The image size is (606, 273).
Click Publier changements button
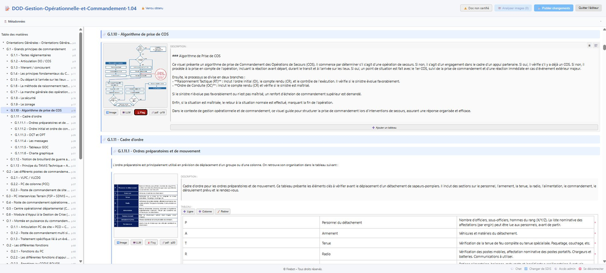554,8
